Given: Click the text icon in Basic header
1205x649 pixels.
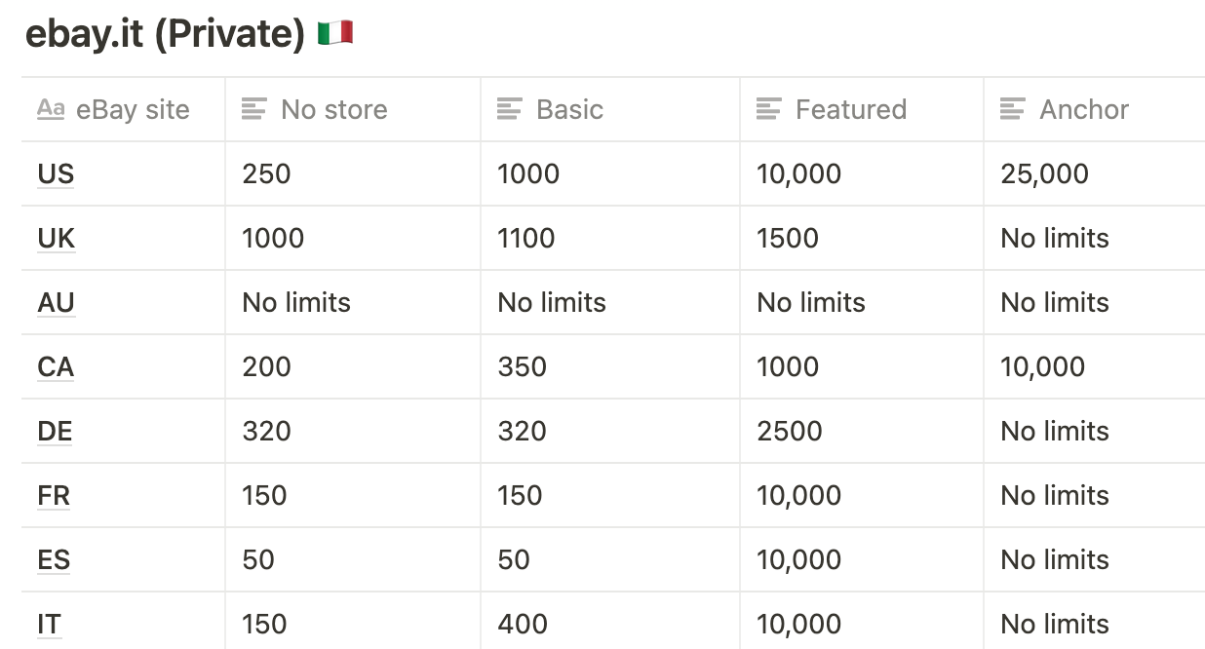Looking at the screenshot, I should point(510,109).
